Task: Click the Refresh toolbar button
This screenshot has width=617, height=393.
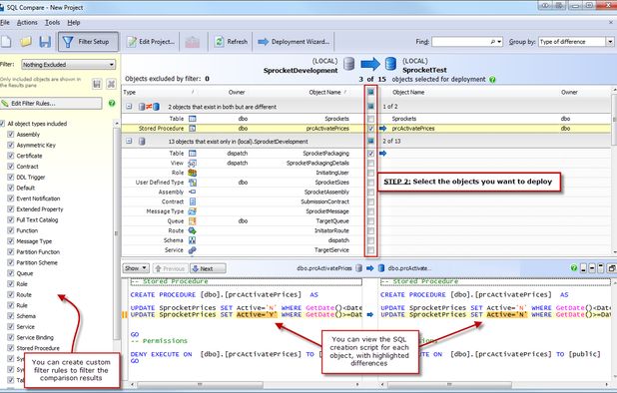Action: pos(231,42)
